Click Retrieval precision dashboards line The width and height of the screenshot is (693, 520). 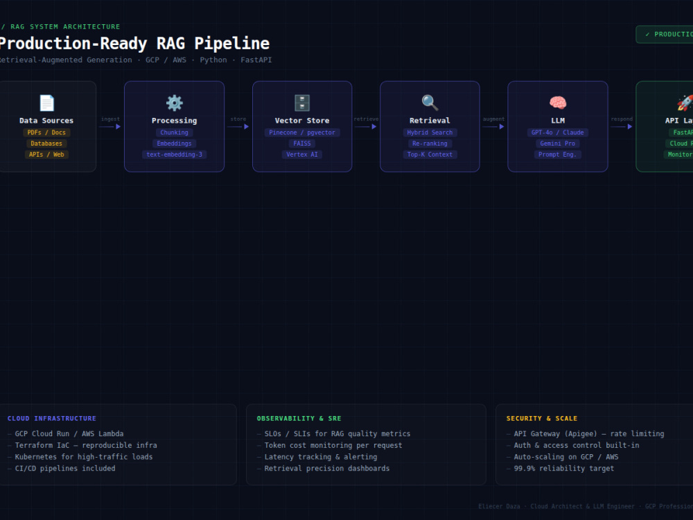[327, 469]
